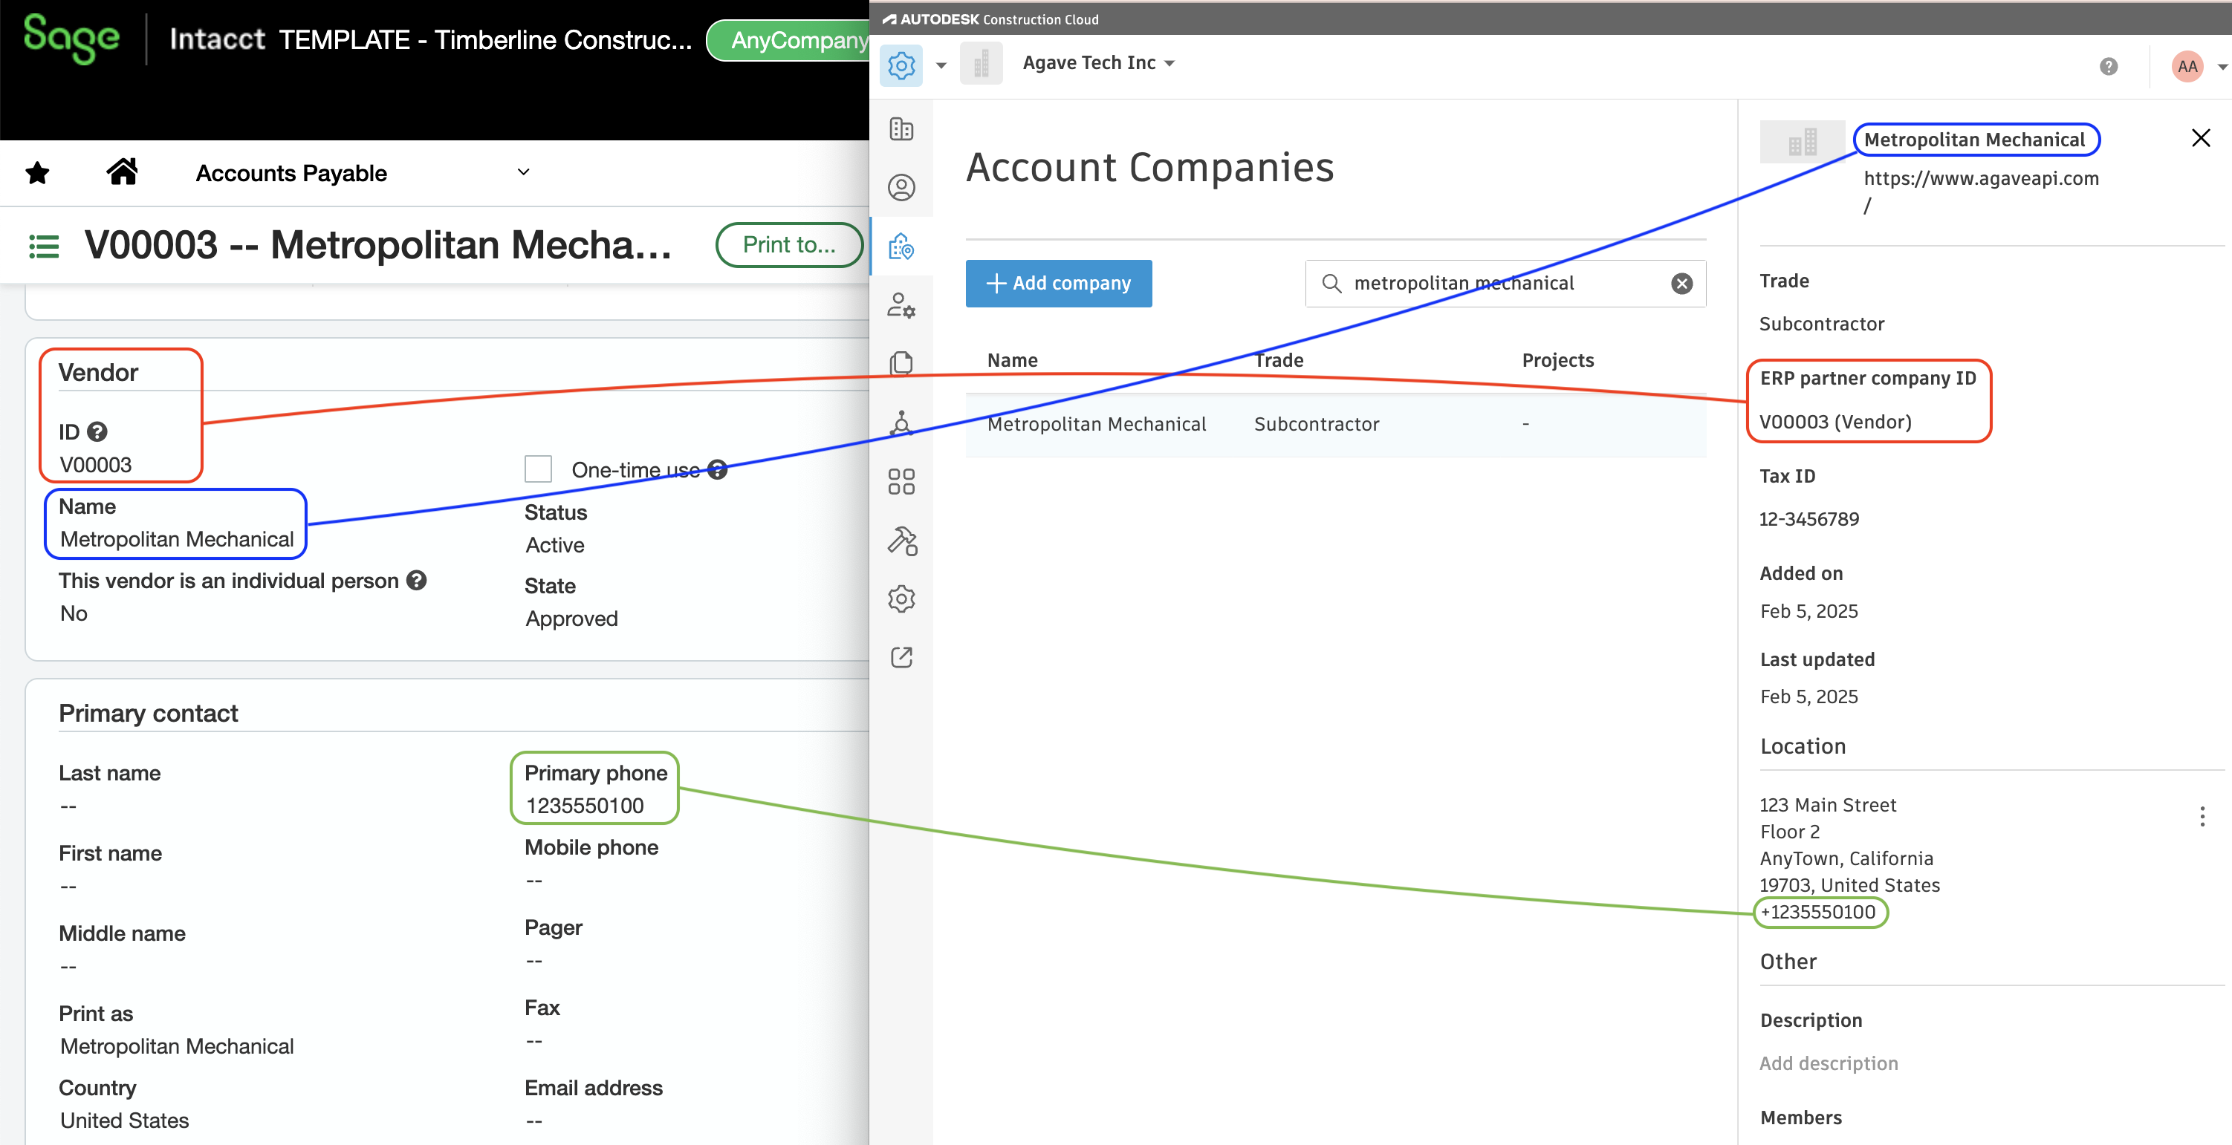
Task: Click the metropolitan mechanical search field
Action: (1505, 283)
